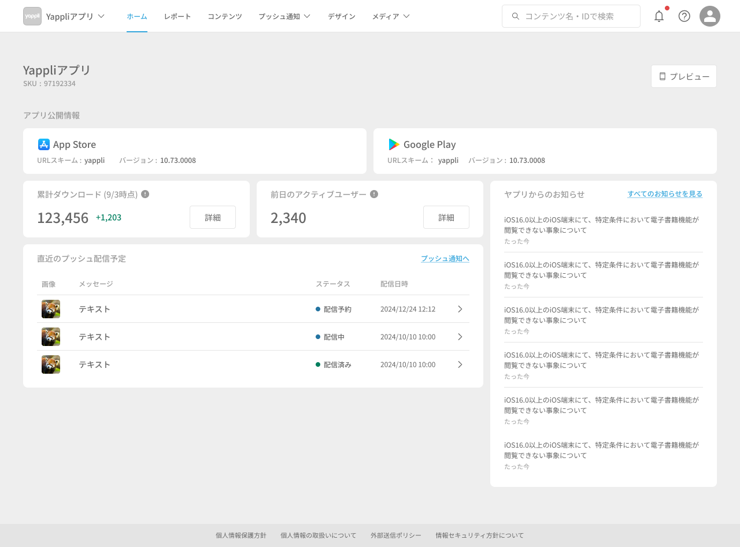The width and height of the screenshot is (740, 547).
Task: Follow the プッシュ通知へ link
Action: point(445,259)
